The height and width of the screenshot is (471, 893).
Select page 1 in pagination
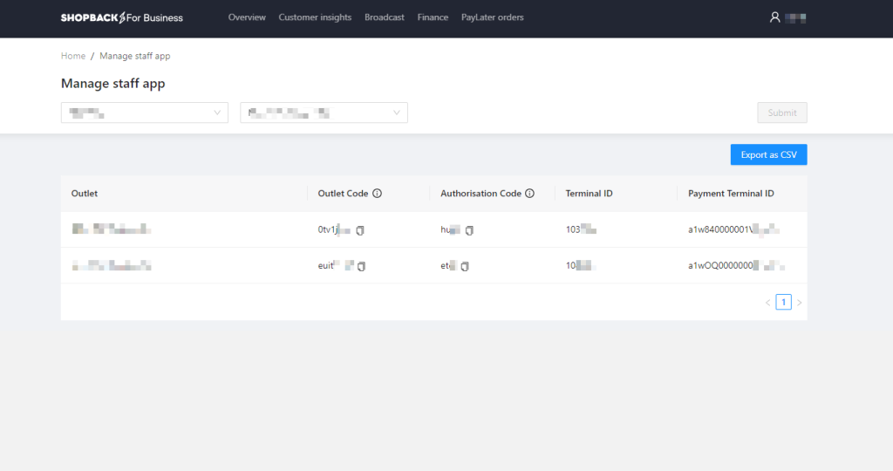click(x=783, y=303)
